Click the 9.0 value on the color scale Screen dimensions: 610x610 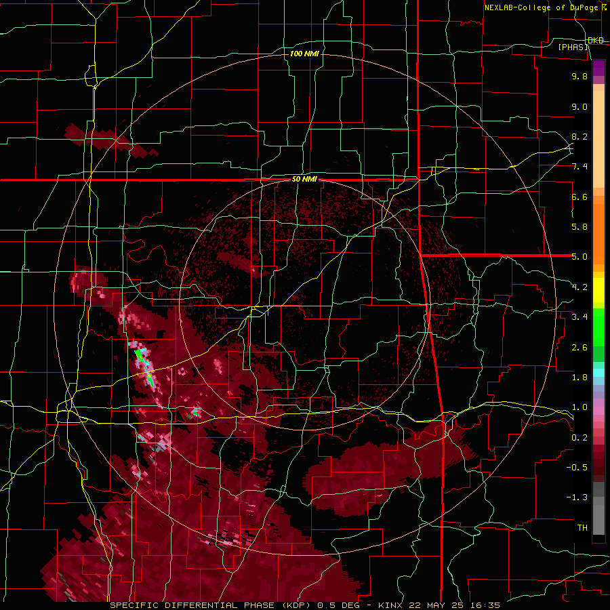coord(579,106)
